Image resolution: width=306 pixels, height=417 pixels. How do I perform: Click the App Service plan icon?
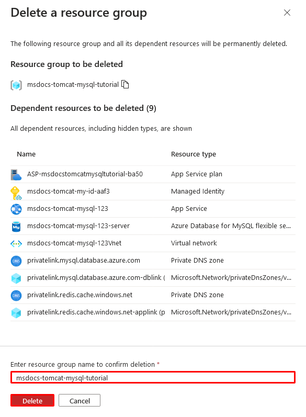pyautogui.click(x=16, y=175)
